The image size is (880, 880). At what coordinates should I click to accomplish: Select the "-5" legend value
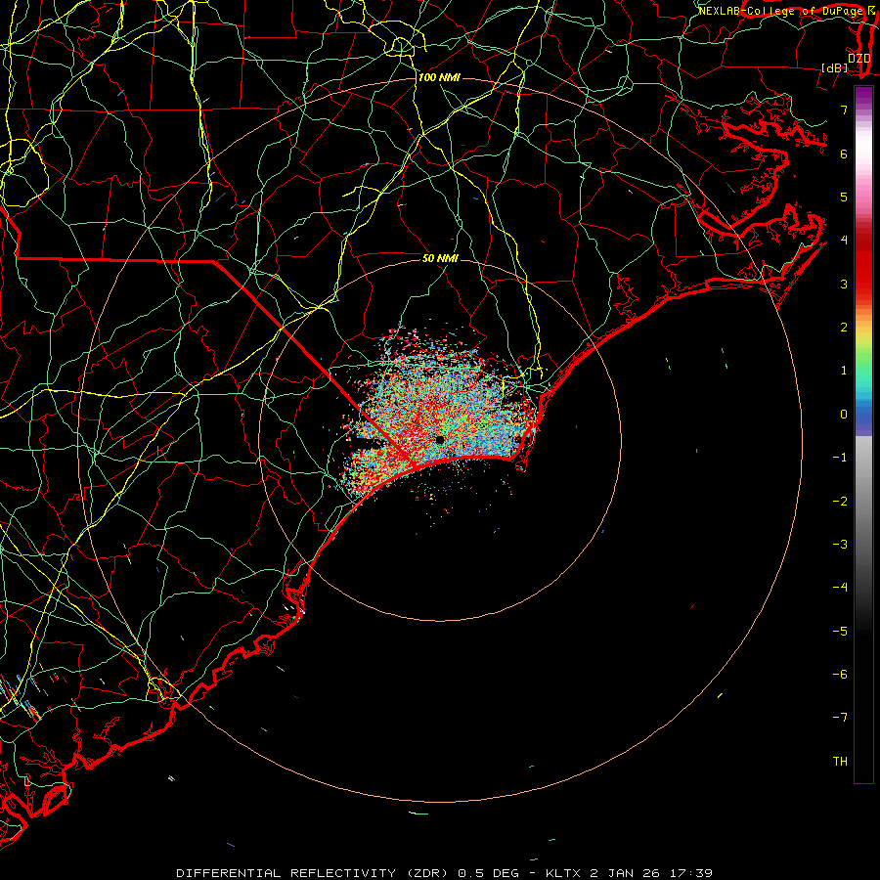pyautogui.click(x=840, y=632)
